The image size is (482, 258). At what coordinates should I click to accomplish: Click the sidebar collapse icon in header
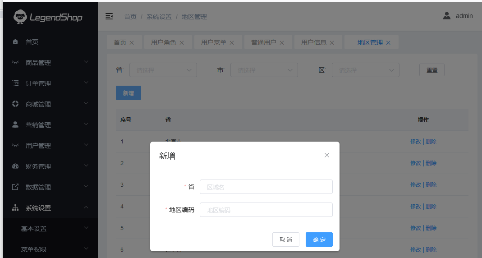[x=109, y=16]
